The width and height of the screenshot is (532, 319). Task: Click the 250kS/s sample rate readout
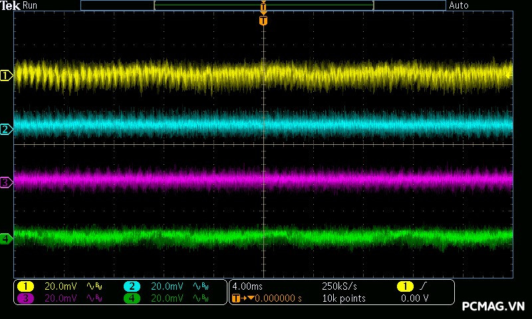(339, 286)
